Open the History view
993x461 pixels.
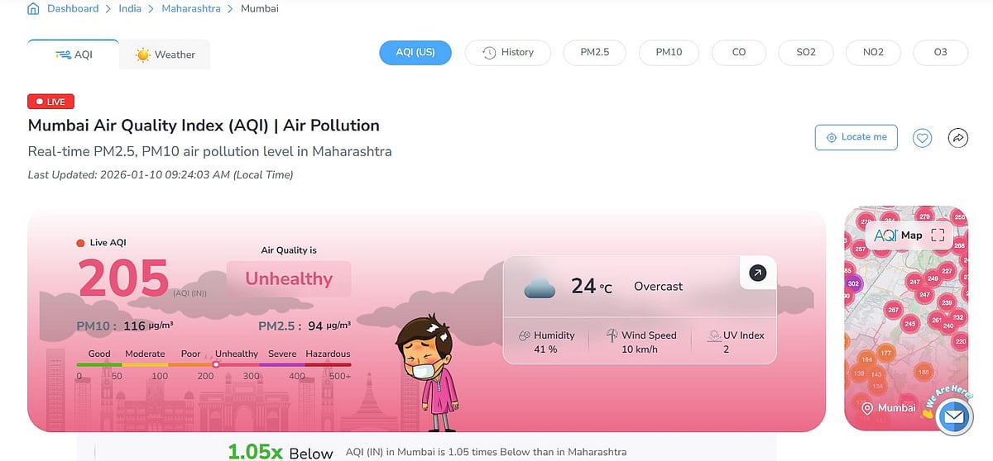tap(508, 52)
